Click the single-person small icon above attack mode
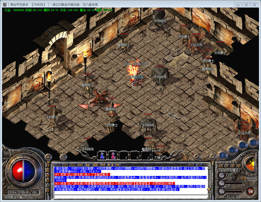261x202 pixels. tap(227, 166)
